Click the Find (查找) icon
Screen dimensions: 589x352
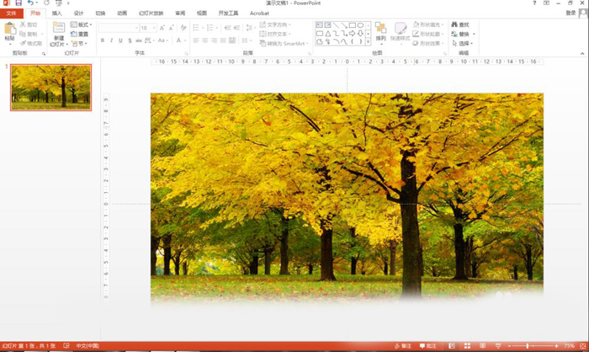point(460,24)
